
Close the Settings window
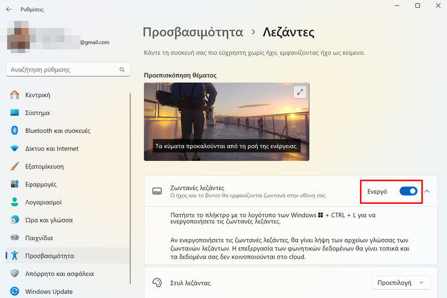438,5
